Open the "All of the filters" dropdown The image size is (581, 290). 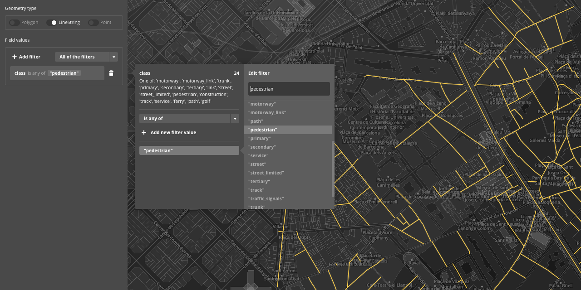[82, 57]
